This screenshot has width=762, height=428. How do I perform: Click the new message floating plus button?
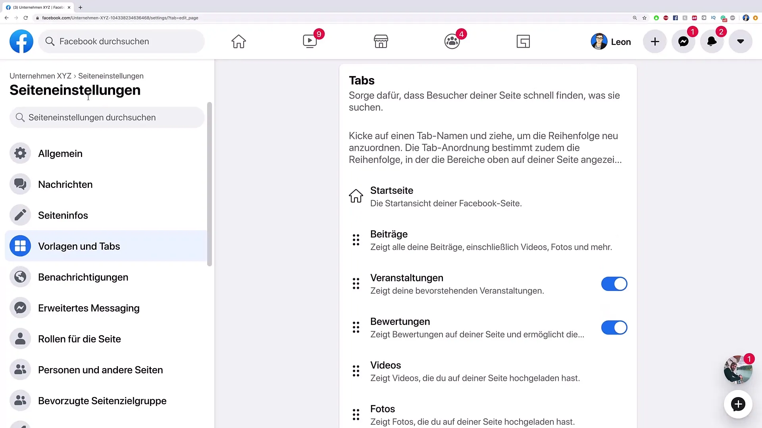coord(738,404)
